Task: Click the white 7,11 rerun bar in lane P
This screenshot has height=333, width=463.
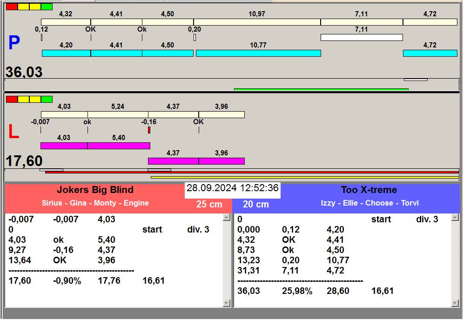Action: click(362, 38)
